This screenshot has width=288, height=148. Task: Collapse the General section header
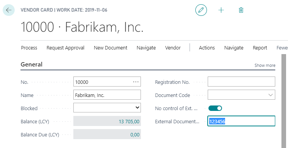[x=32, y=65]
